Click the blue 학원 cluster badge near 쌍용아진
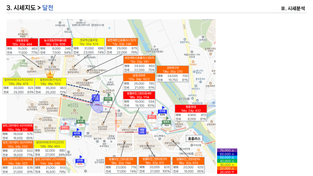 pyautogui.click(x=142, y=131)
